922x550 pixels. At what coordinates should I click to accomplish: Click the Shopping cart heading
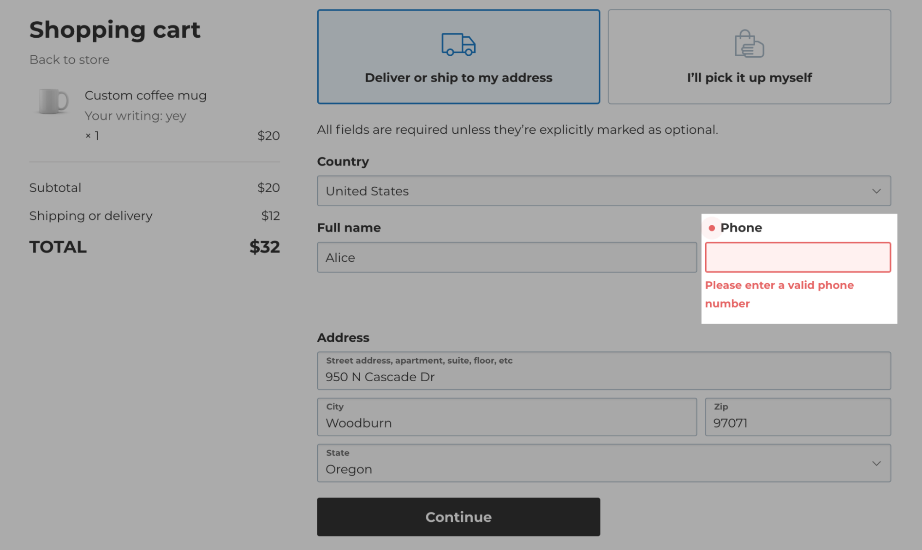115,30
